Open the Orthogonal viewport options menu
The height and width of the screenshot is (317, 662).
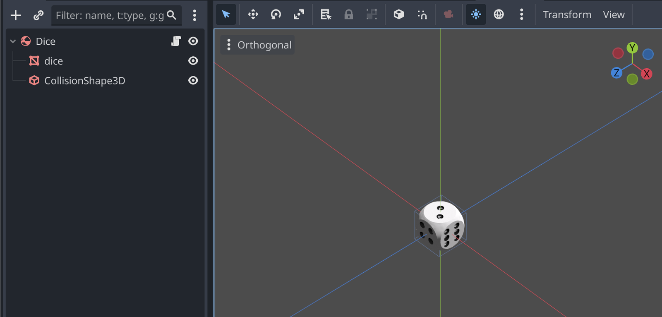[x=229, y=45]
